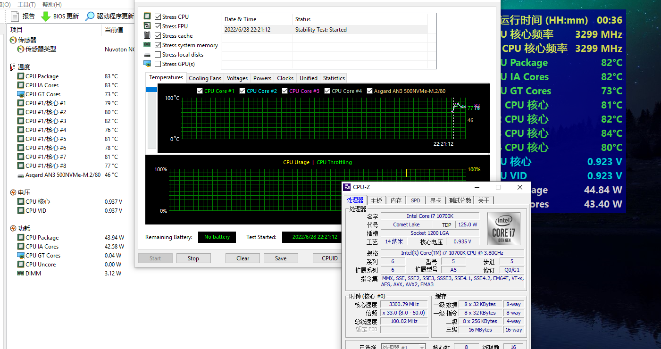Click the icon for CPU #1/核心 #3
661x349 pixels.
click(x=21, y=121)
